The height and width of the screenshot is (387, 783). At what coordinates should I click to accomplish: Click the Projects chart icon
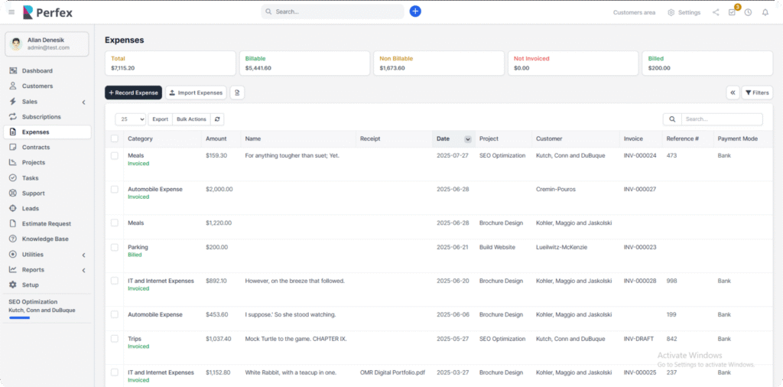[x=13, y=162]
